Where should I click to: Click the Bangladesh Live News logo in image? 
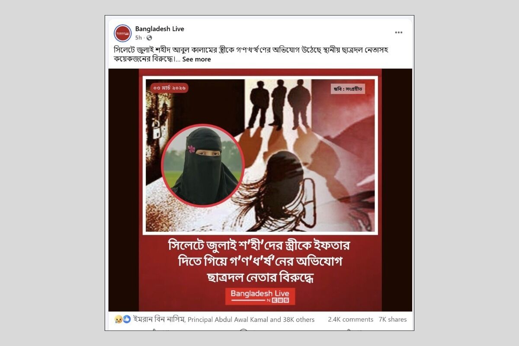tap(260, 296)
